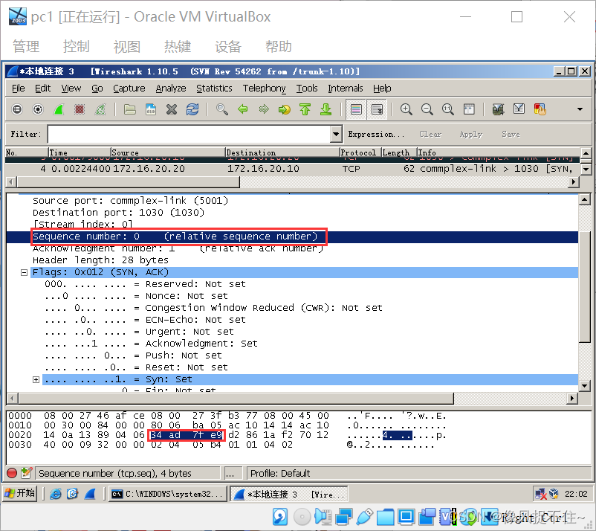
Task: Open the Windows Start button
Action: pyautogui.click(x=20, y=493)
